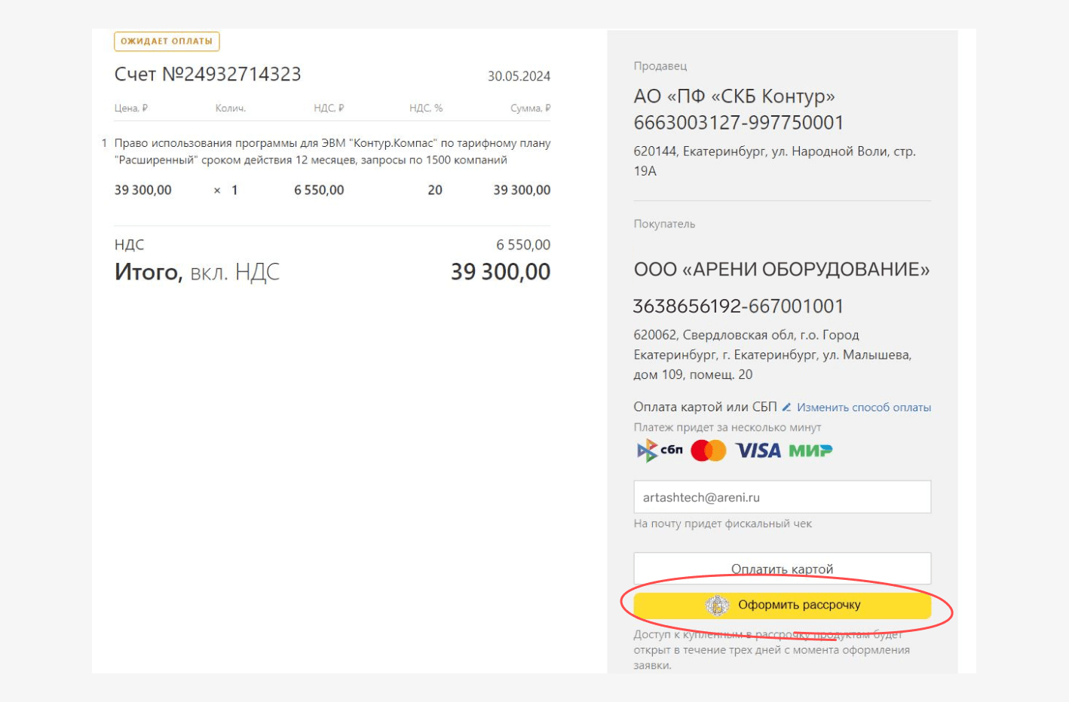Click the 'НДС, %' column header
This screenshot has height=702, width=1069.
(x=426, y=108)
